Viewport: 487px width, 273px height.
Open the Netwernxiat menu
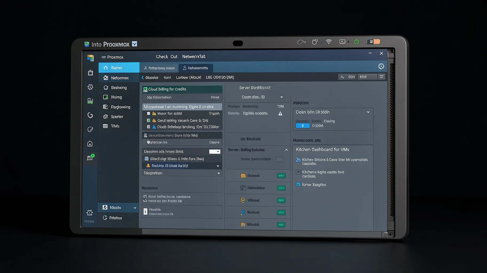[x=194, y=57]
